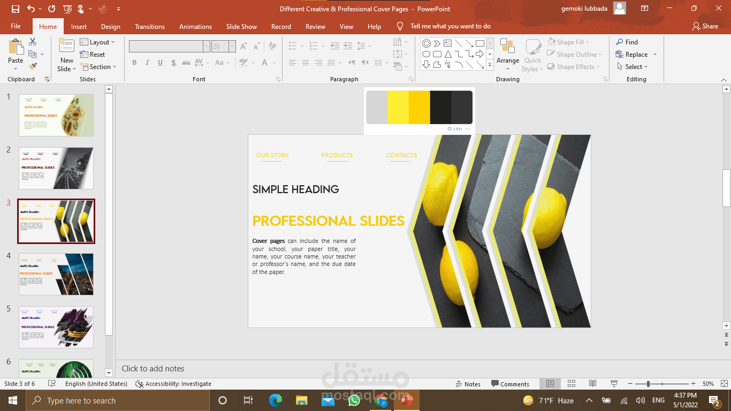Screen dimensions: 731x411
Task: Click the spell check icon in status bar
Action: (x=52, y=384)
